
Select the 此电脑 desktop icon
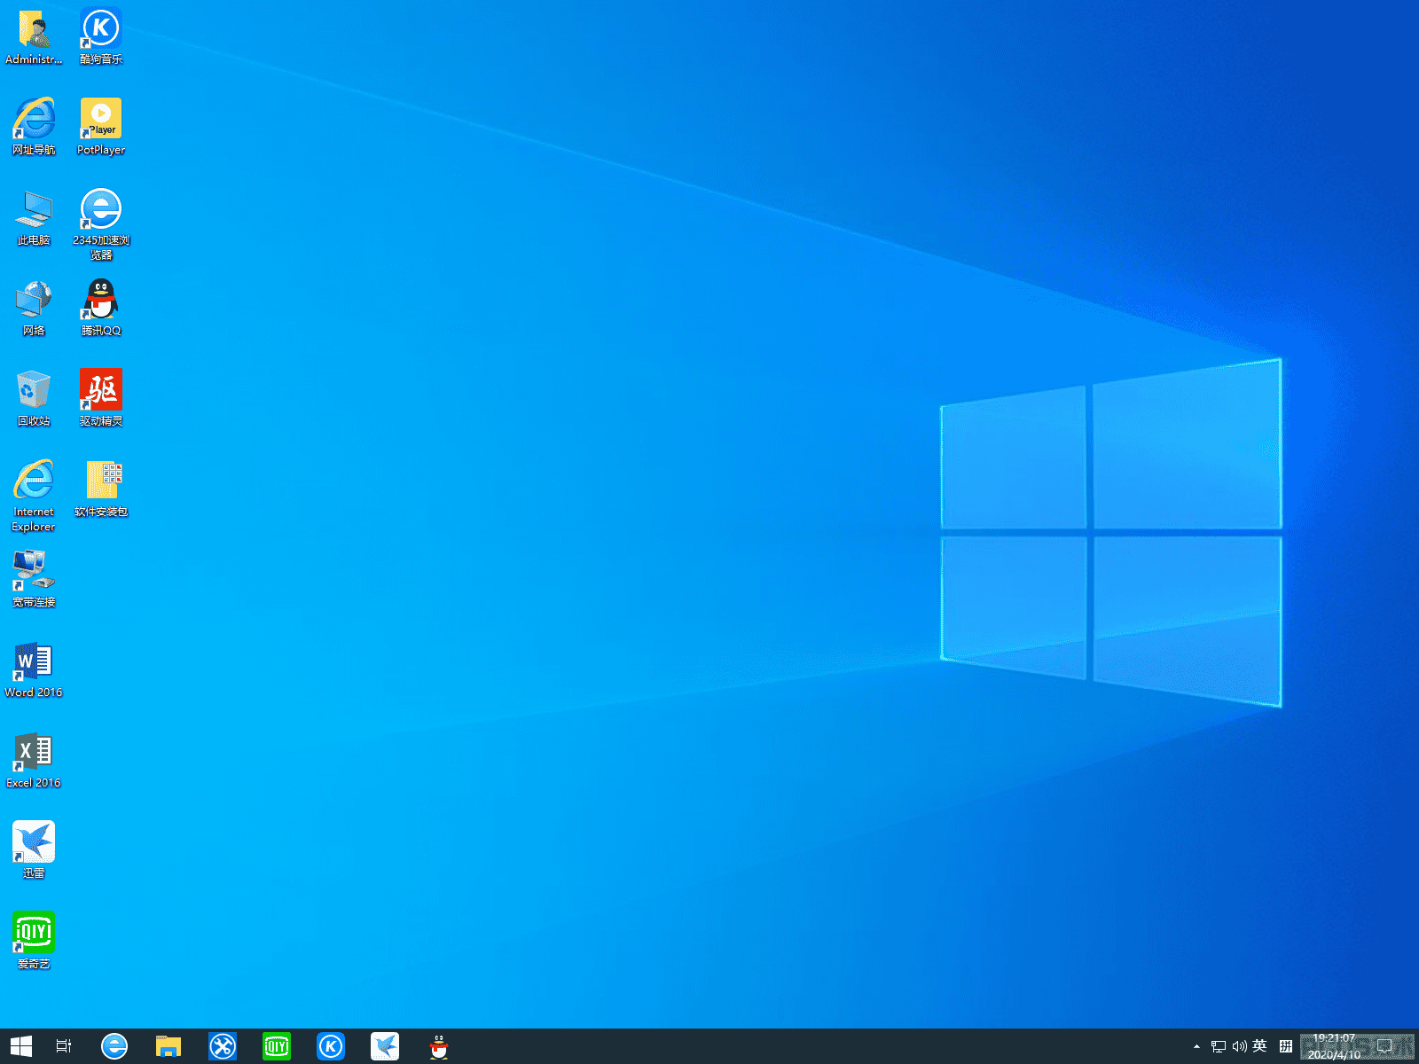pyautogui.click(x=34, y=218)
